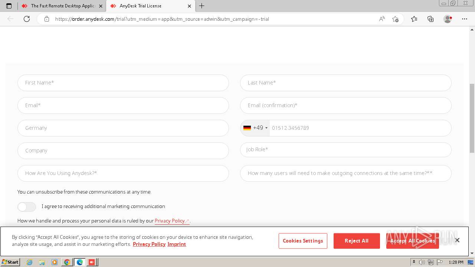Click the Accept All Cookies button
Viewport: 475px width, 267px height.
(x=413, y=241)
